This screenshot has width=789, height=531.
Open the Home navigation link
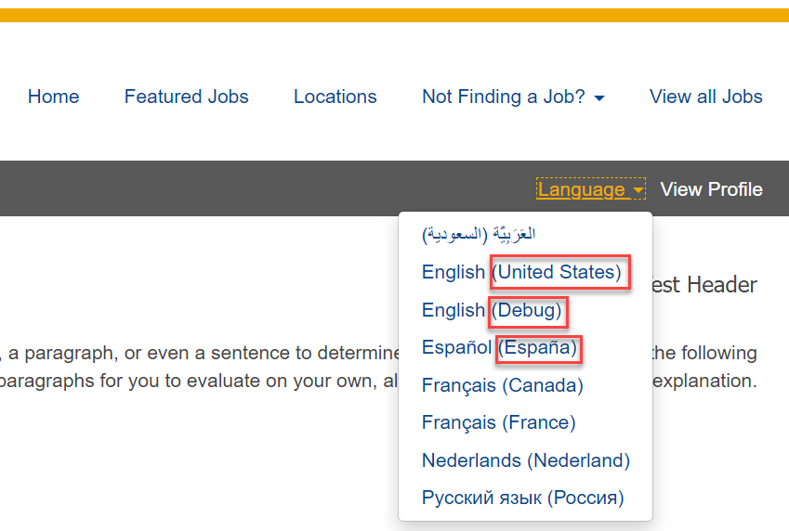click(x=53, y=97)
